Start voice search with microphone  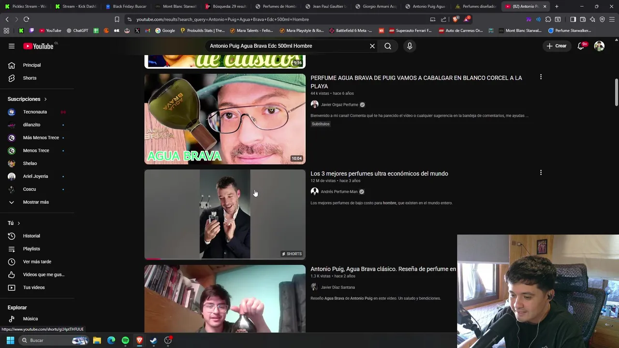click(410, 46)
